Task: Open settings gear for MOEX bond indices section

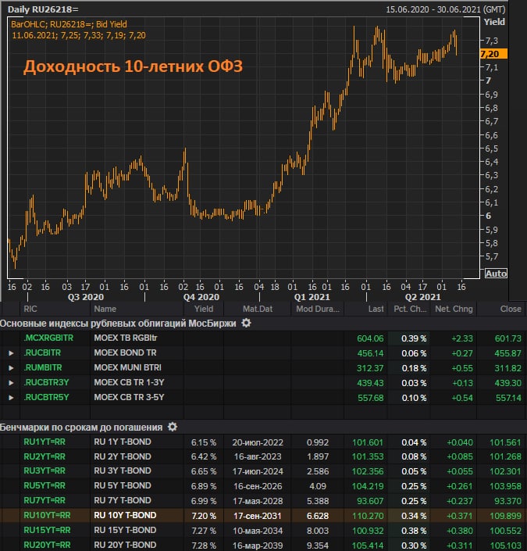Action: [x=247, y=323]
